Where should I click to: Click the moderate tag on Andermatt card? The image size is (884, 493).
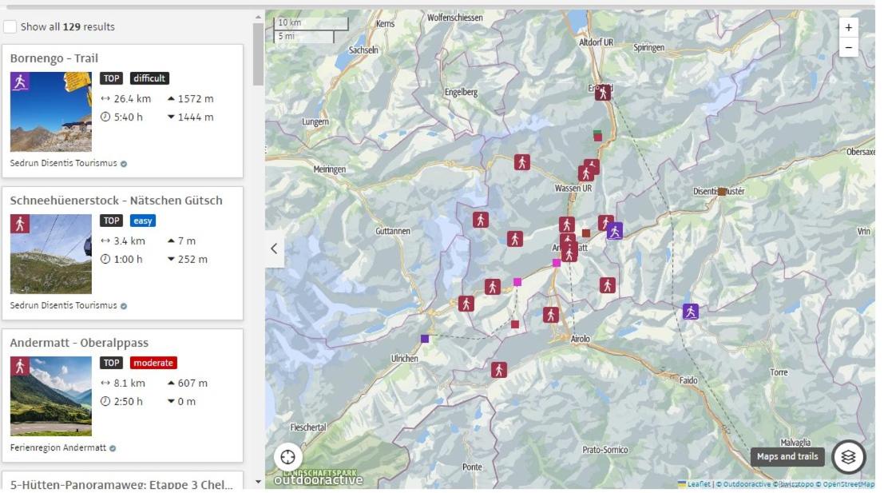[153, 363]
